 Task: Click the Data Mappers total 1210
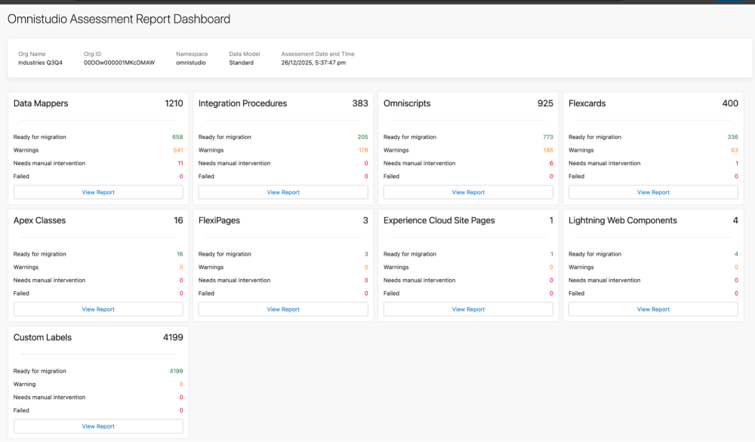click(174, 103)
